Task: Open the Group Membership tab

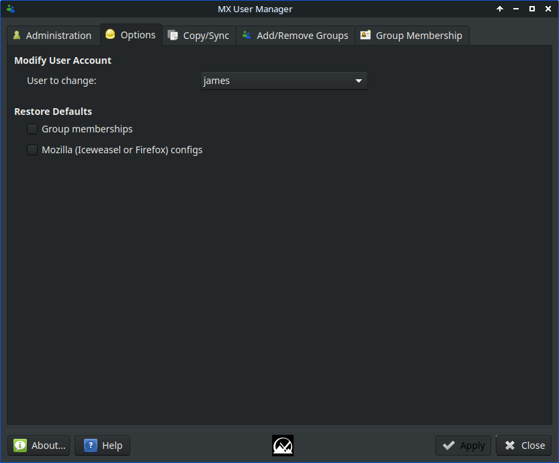Action: coord(412,36)
